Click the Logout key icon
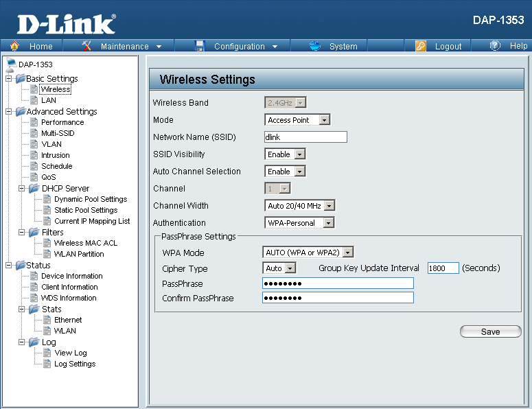The width and height of the screenshot is (532, 409). pyautogui.click(x=421, y=46)
